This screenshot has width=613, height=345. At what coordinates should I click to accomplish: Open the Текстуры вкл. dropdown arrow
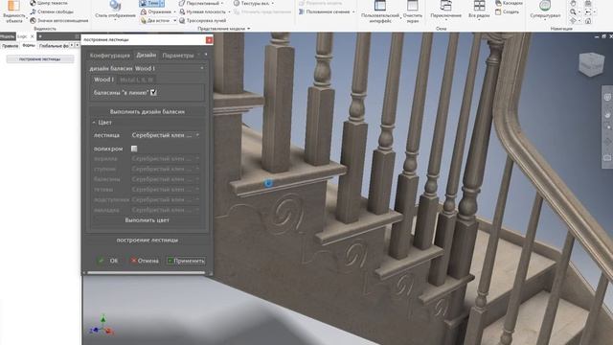pyautogui.click(x=272, y=3)
